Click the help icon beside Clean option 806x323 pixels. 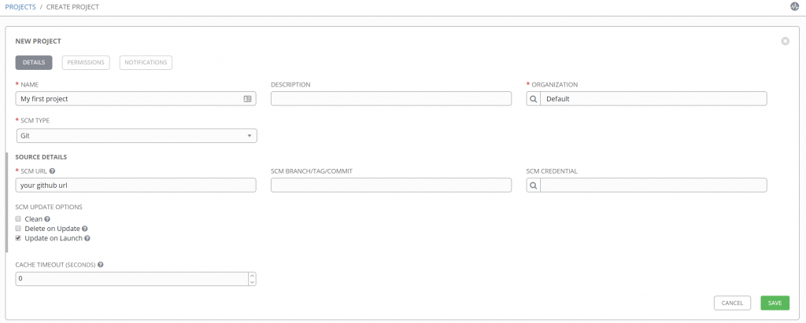(x=48, y=219)
